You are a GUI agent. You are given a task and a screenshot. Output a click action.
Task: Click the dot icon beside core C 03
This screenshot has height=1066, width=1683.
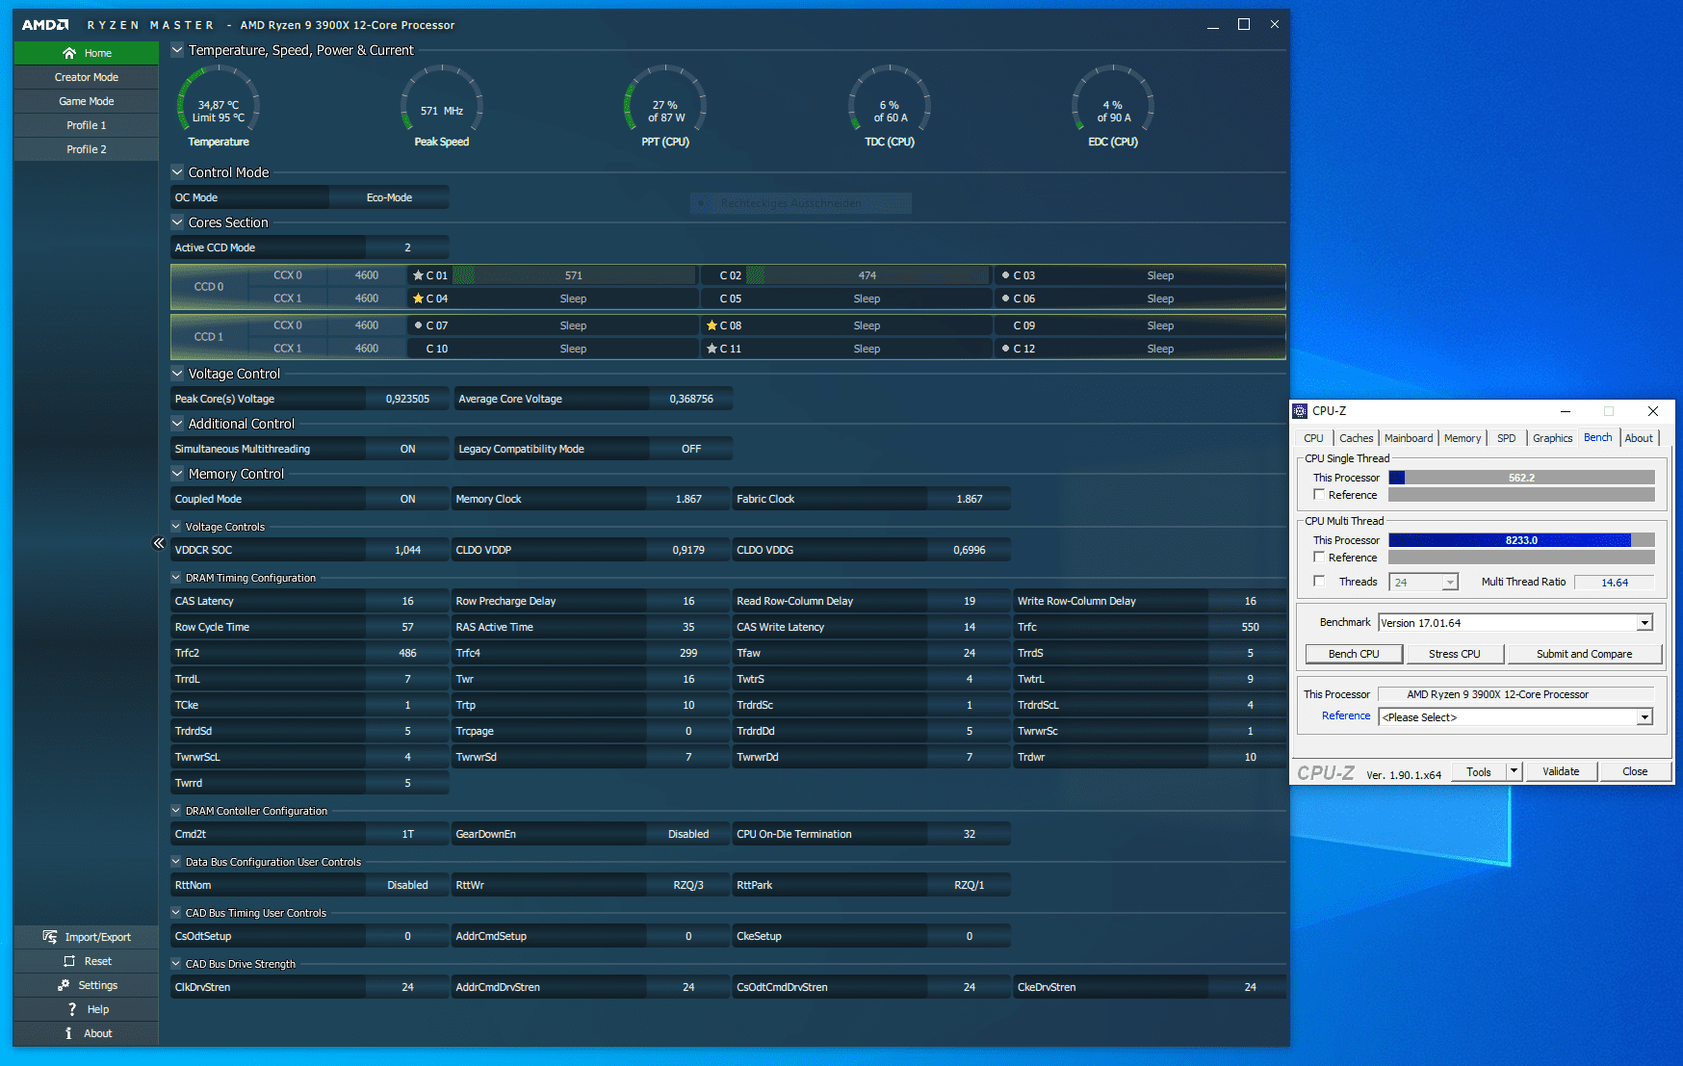point(1005,275)
